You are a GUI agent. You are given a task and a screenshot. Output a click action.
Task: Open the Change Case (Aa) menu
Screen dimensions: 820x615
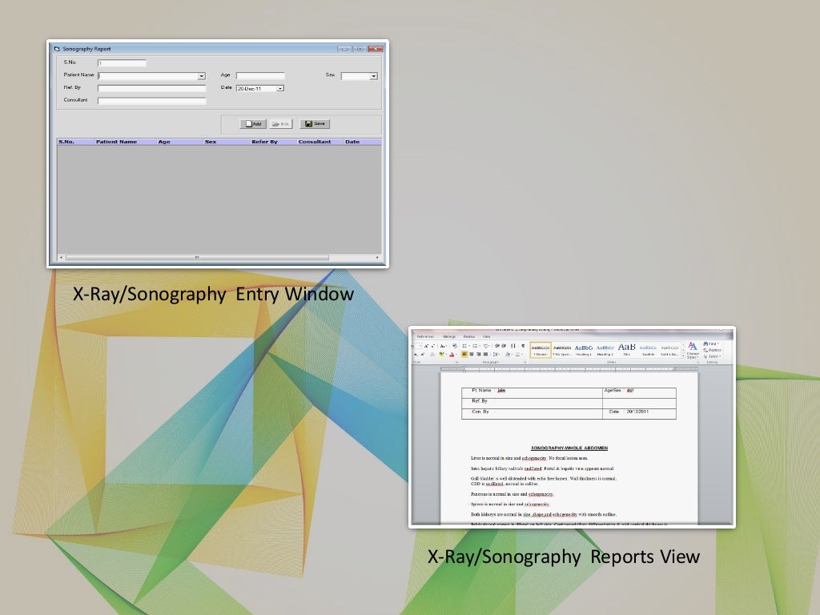[x=443, y=346]
